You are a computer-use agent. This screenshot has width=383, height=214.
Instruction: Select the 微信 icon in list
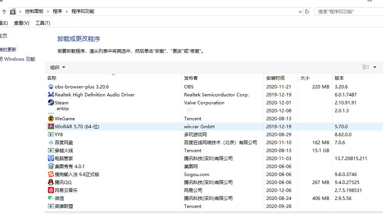coord(51,198)
